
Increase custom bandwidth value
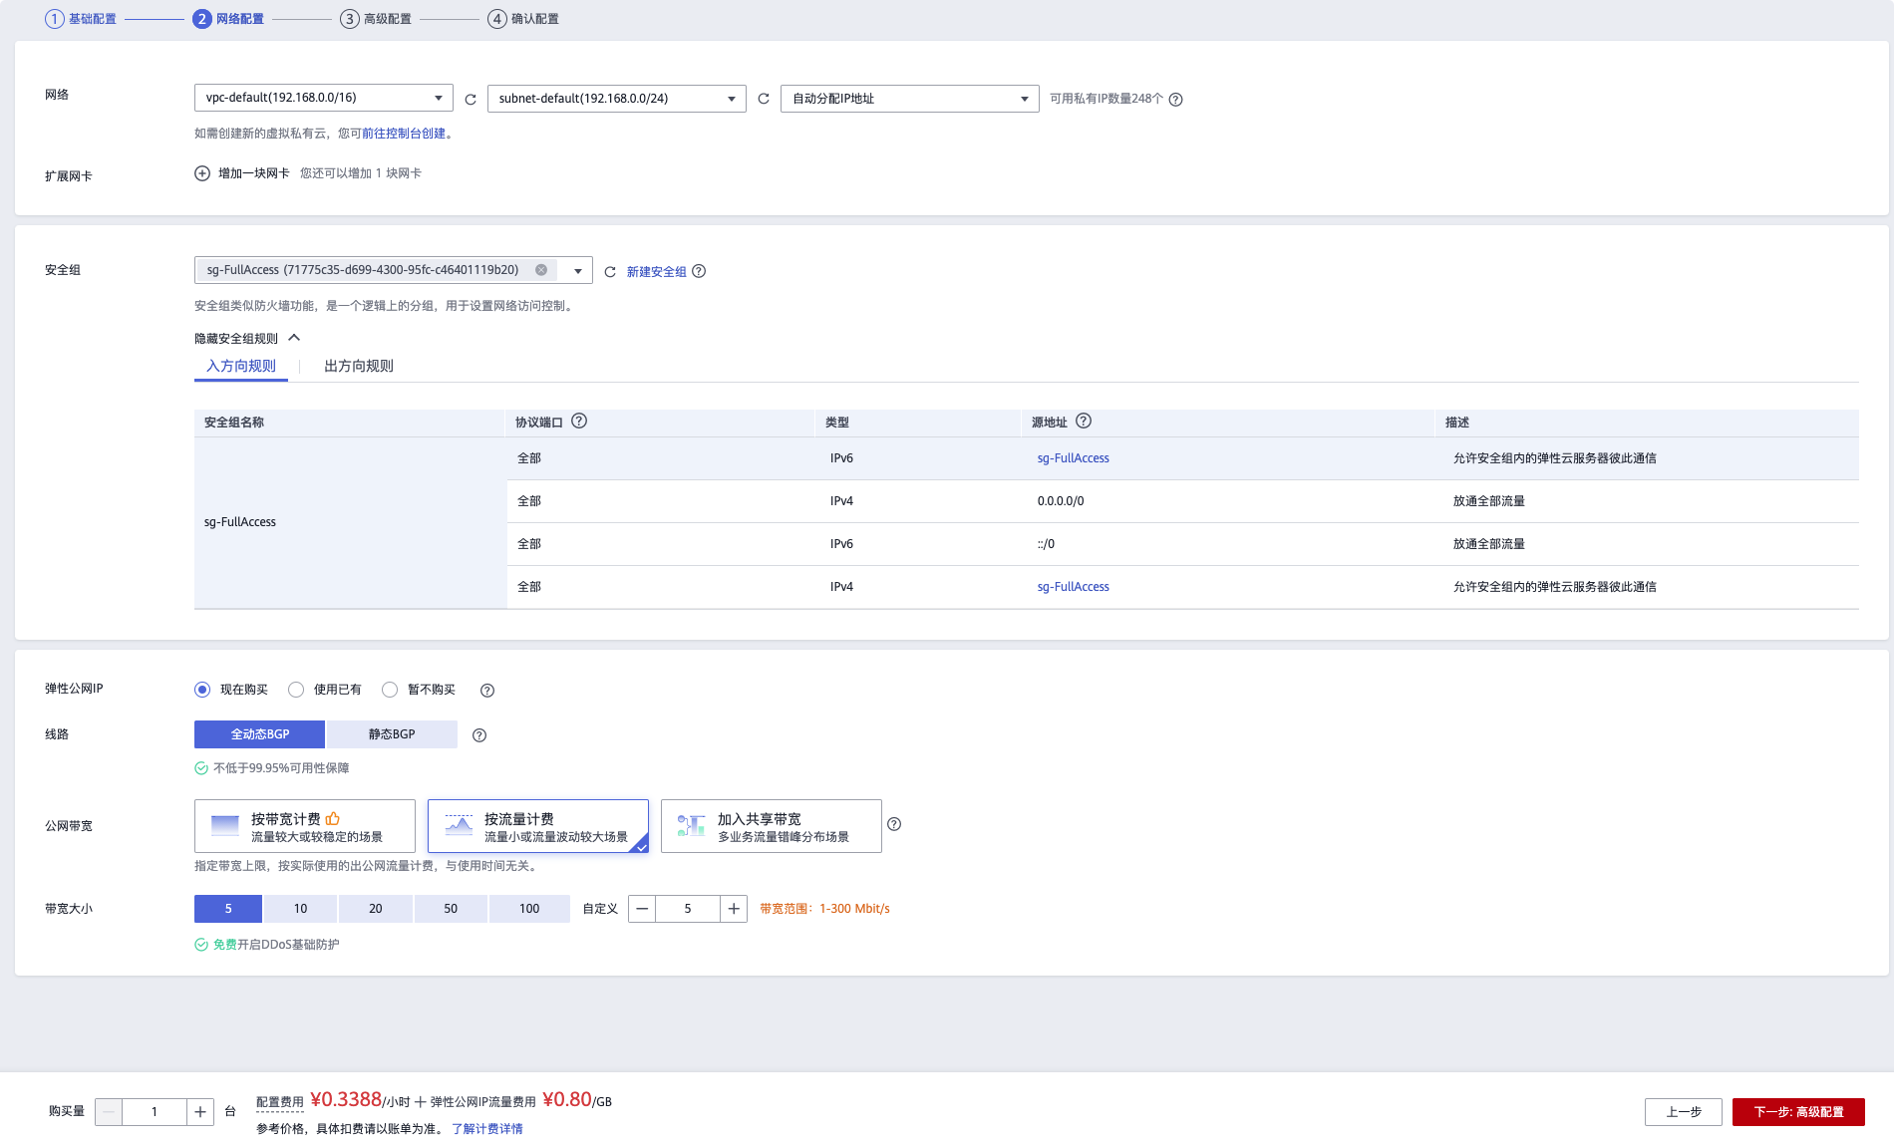click(x=734, y=909)
